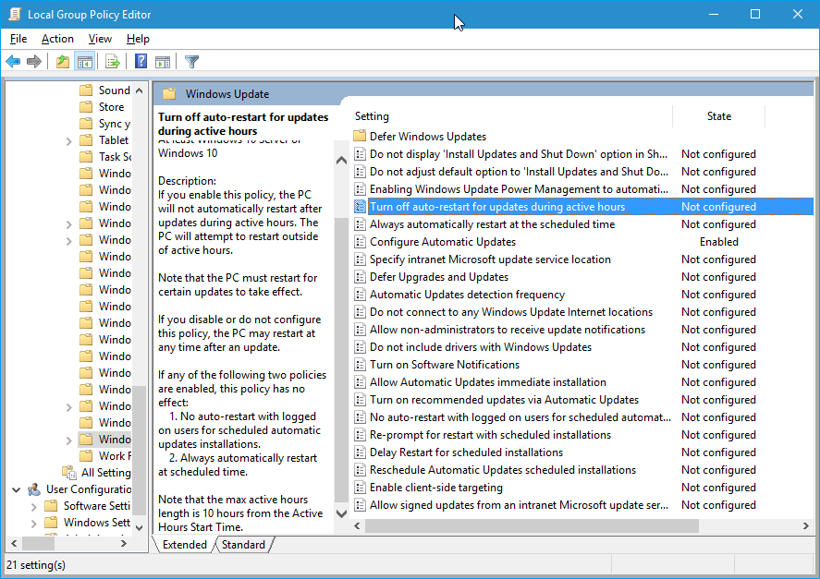
Task: Click Configure Automatic Updates policy icon
Action: (x=360, y=242)
